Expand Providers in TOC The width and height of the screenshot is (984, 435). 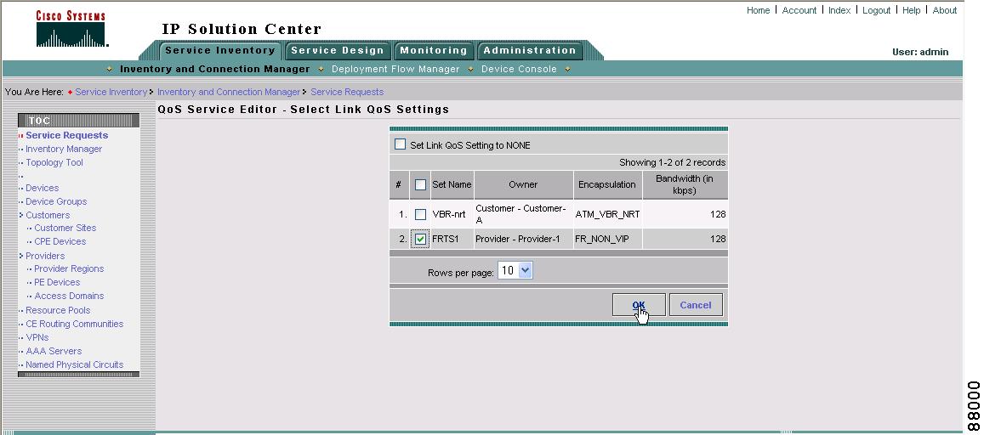point(44,256)
